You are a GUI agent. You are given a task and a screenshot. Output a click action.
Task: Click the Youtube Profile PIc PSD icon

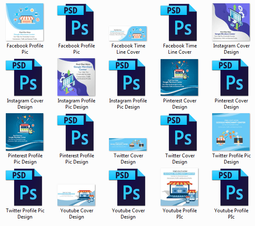231,187
